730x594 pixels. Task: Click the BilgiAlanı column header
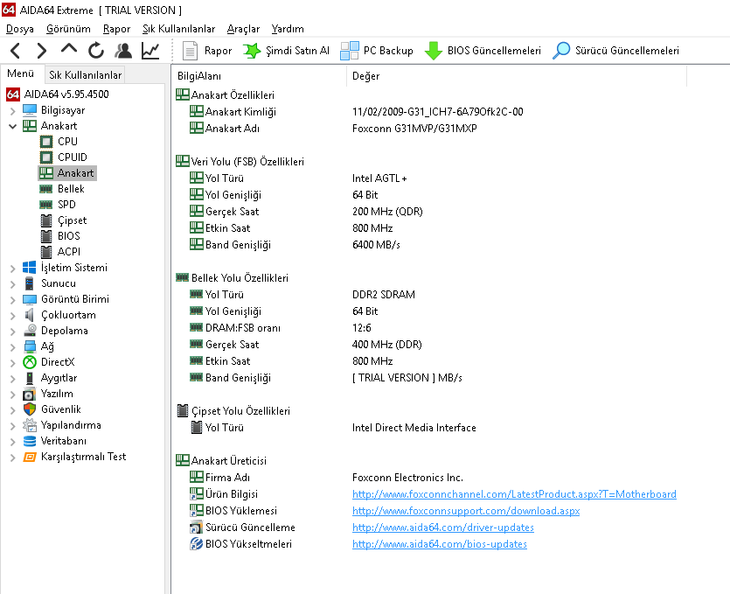click(260, 76)
